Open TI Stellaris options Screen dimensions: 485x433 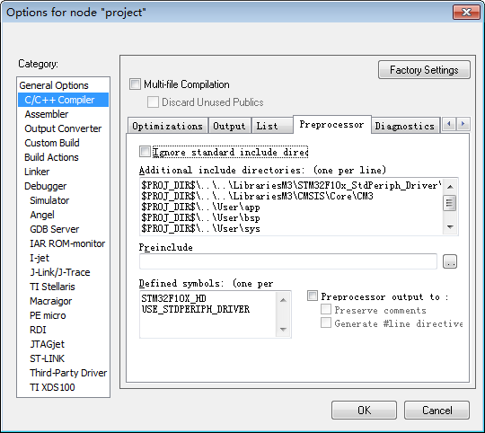(52, 287)
